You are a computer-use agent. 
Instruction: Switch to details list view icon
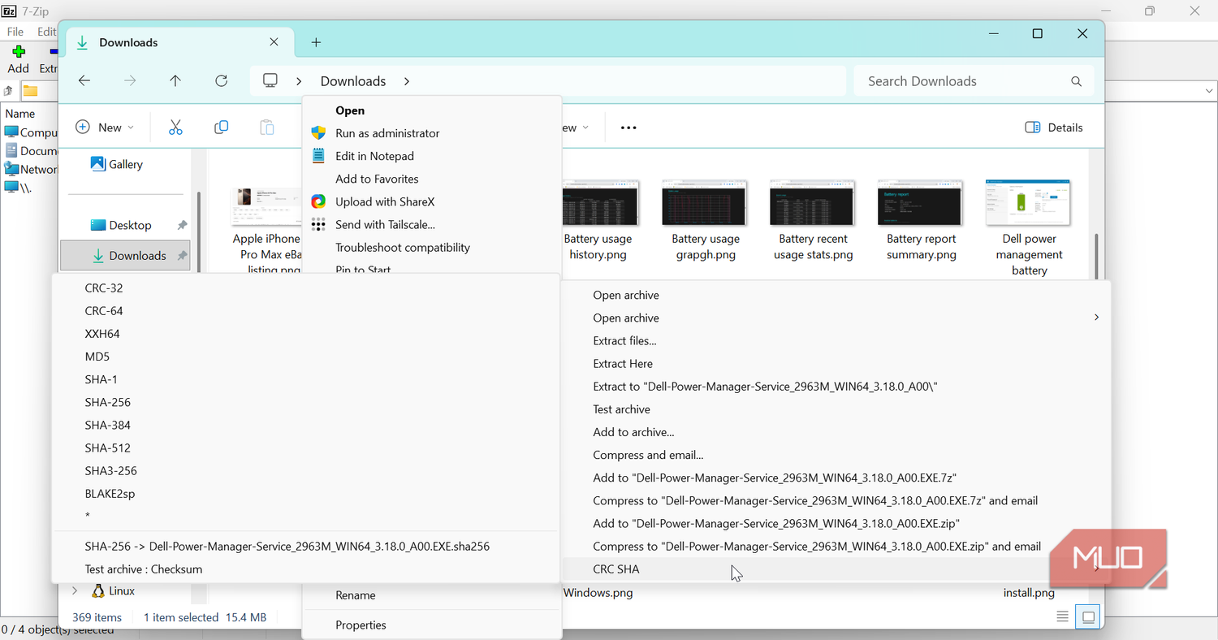pyautogui.click(x=1062, y=617)
